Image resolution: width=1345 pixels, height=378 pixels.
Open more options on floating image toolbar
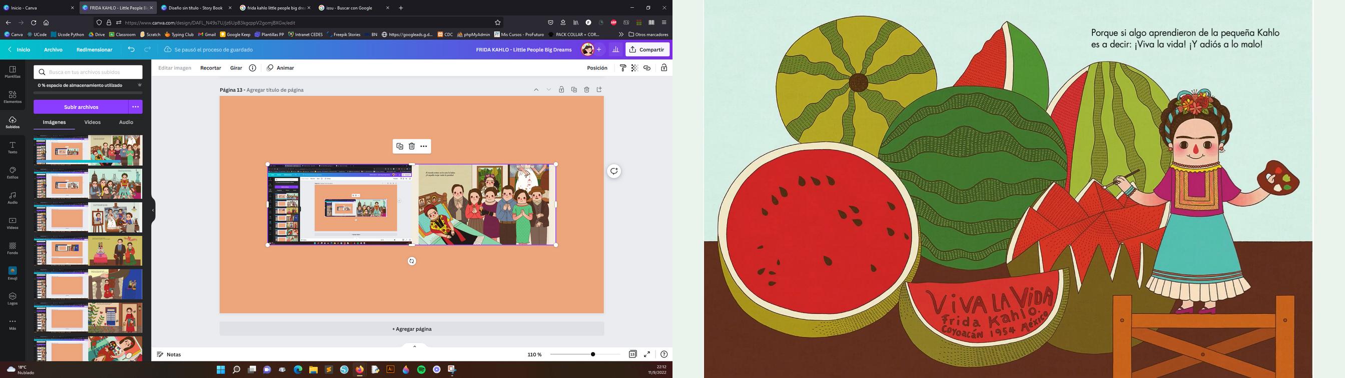click(423, 146)
